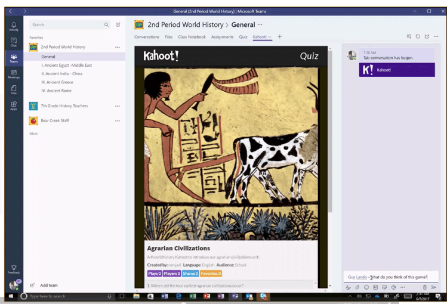Switch to the Files tab
447x304 pixels.
[x=168, y=37]
